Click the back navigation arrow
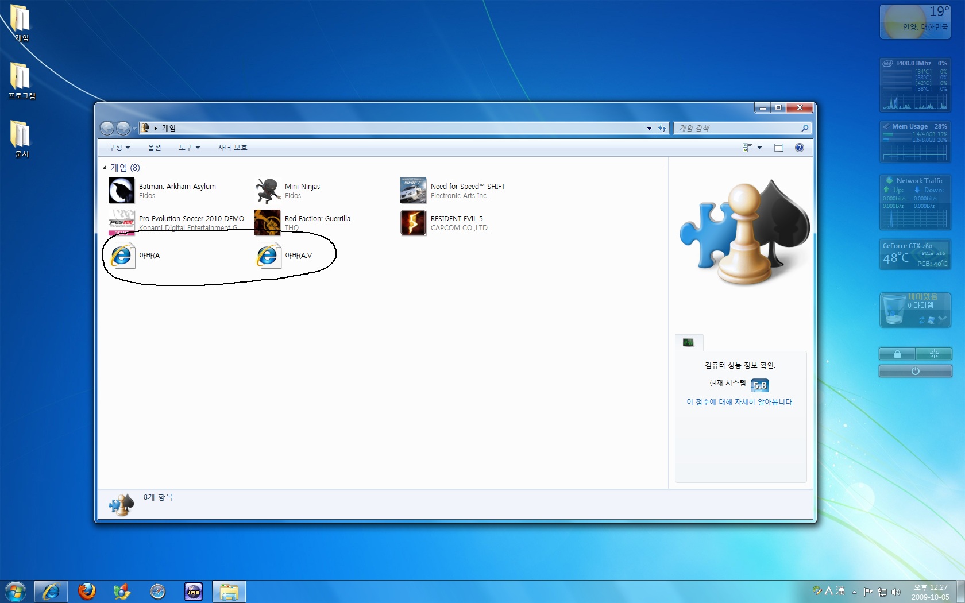965x603 pixels. [x=107, y=128]
